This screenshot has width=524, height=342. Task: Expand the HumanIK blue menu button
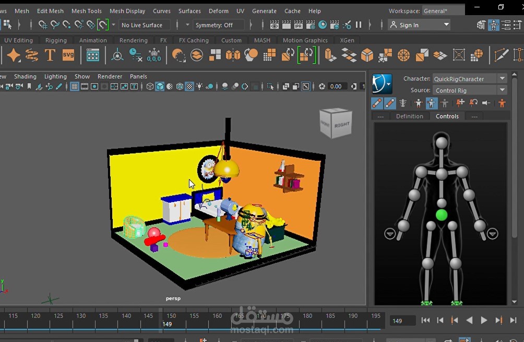382,84
